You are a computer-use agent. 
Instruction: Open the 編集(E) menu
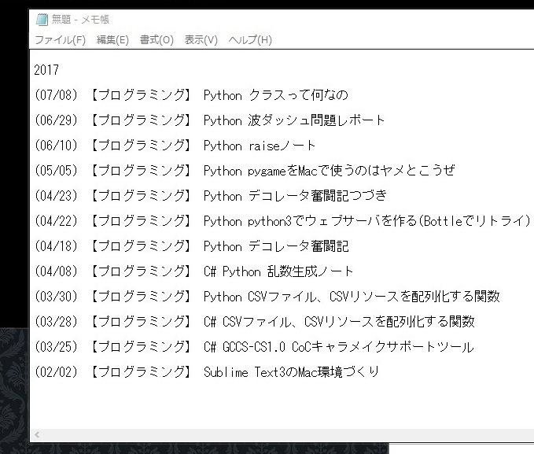112,40
